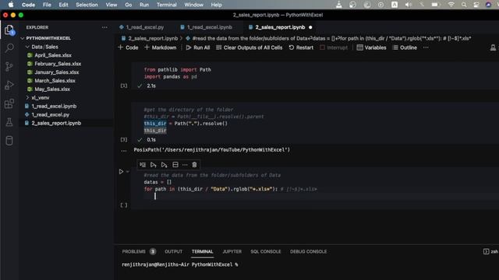Add a Markdown cell

coord(161,47)
